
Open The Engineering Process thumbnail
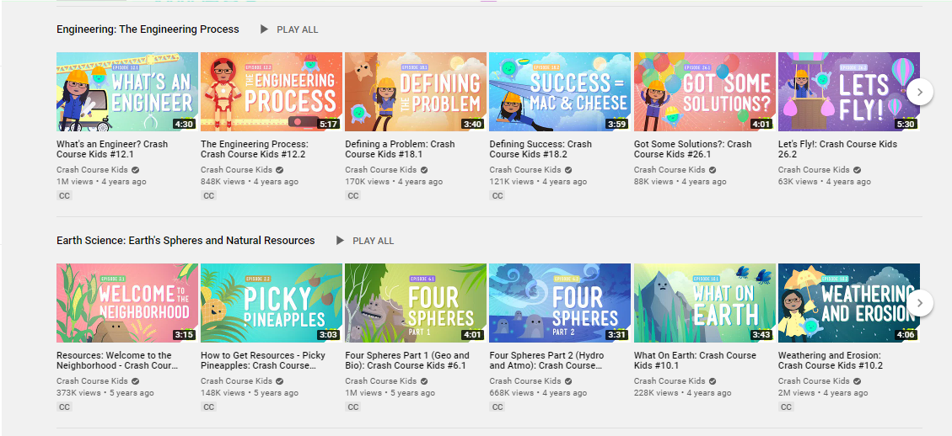[x=272, y=92]
